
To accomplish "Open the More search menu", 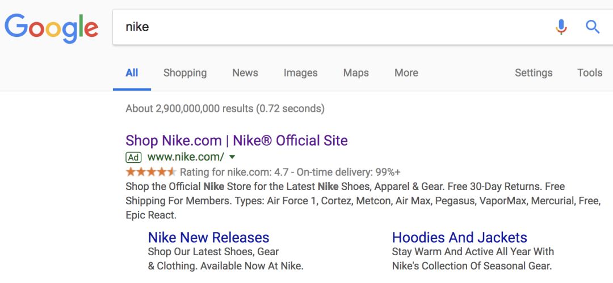I will (406, 73).
